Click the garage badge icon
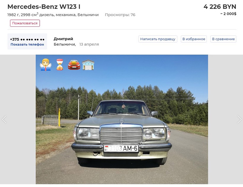This screenshot has width=243, height=187. 88,65
